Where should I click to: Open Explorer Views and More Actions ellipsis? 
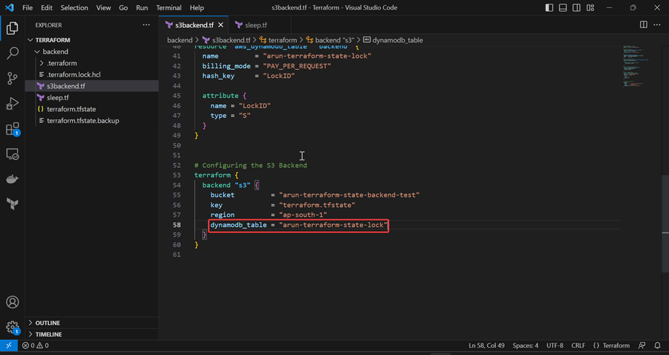(x=146, y=25)
